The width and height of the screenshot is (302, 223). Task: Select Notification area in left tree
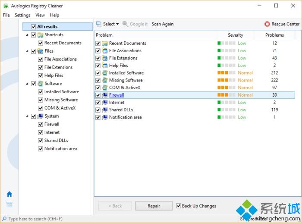tap(61, 149)
